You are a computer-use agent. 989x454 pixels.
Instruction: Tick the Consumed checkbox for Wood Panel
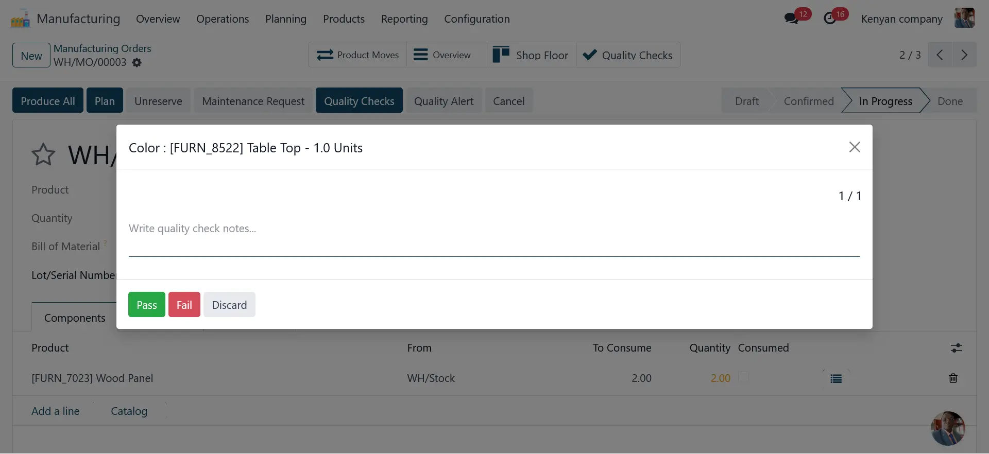tap(744, 378)
